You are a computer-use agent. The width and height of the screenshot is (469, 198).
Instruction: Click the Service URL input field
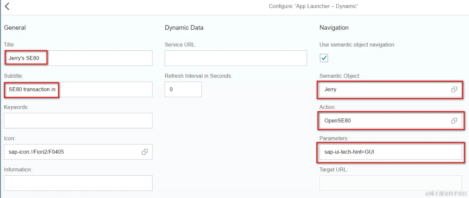tap(236, 58)
